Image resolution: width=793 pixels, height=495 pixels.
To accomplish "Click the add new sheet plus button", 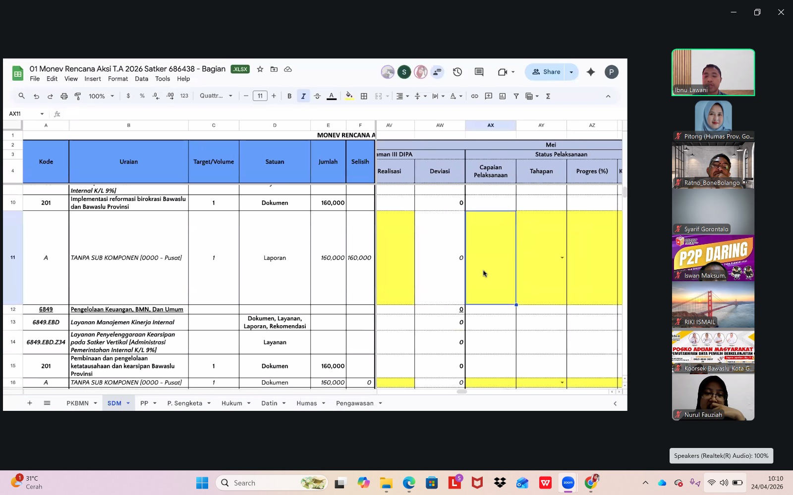I will click(30, 403).
